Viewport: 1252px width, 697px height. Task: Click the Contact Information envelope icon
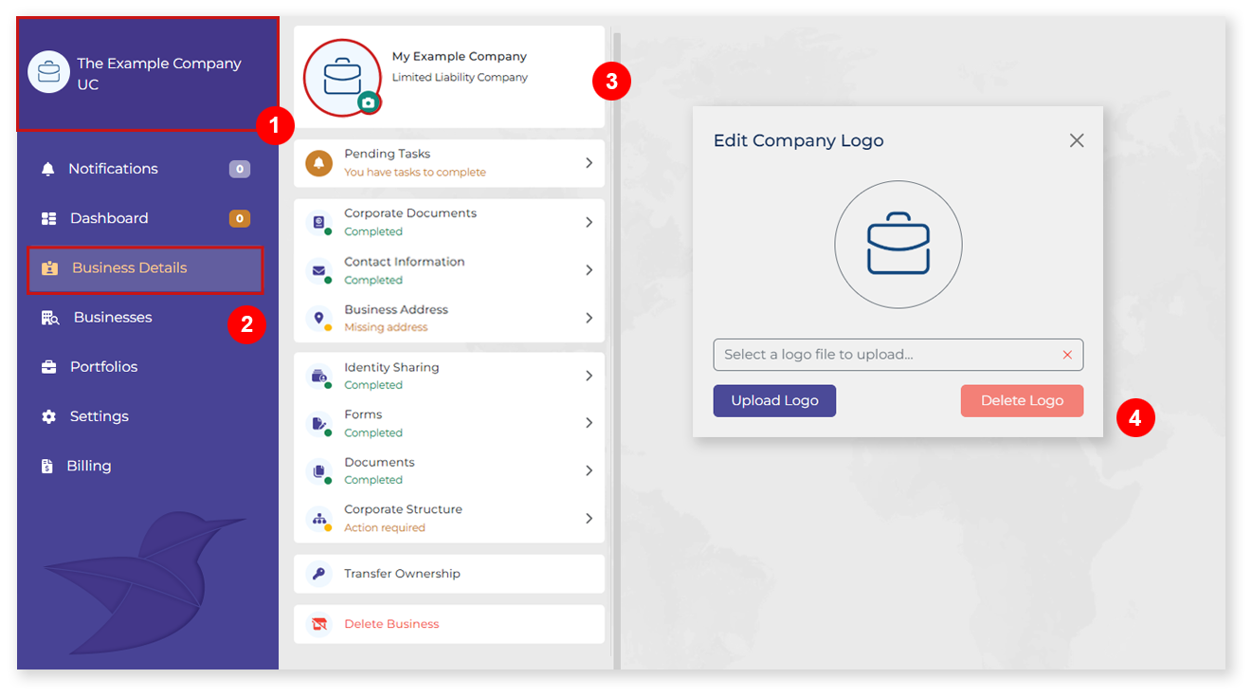pos(319,270)
